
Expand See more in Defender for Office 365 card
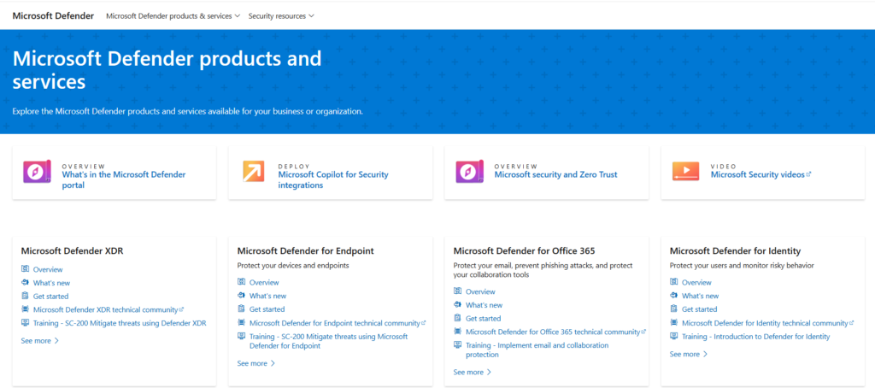(473, 372)
